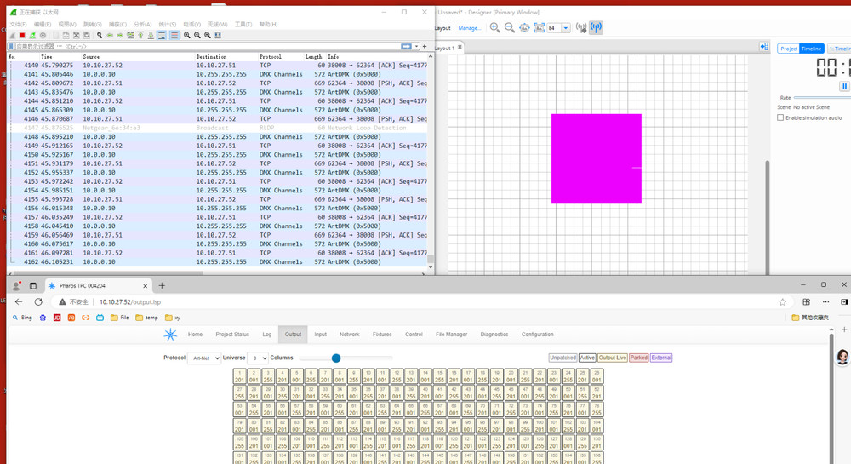Click the Pharos logo in navigation bar

click(x=170, y=335)
